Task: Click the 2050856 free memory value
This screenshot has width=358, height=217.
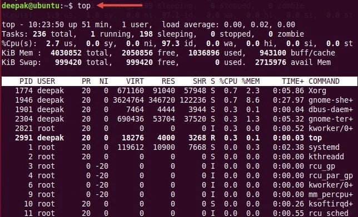Action: point(137,53)
